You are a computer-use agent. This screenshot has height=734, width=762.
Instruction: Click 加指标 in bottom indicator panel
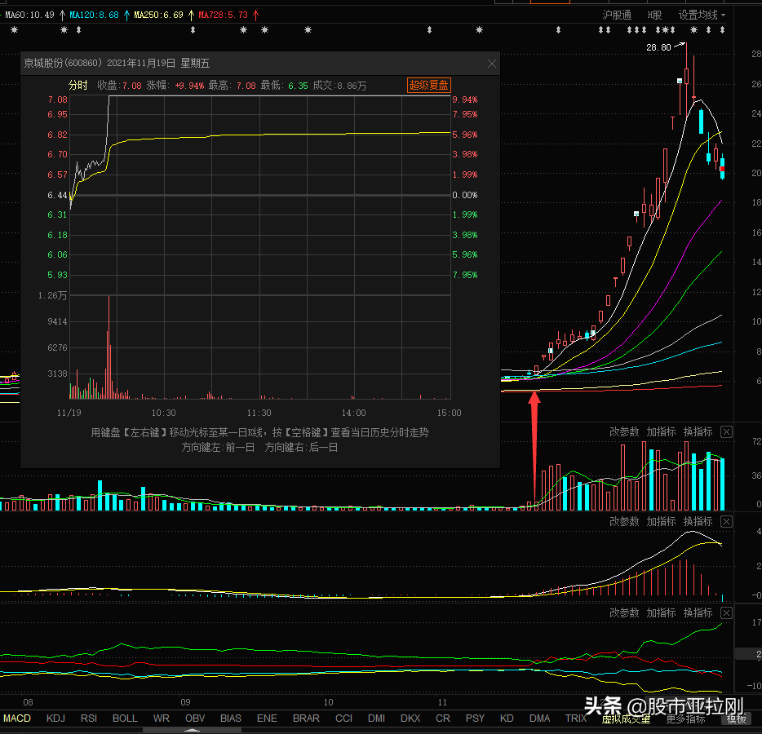661,612
